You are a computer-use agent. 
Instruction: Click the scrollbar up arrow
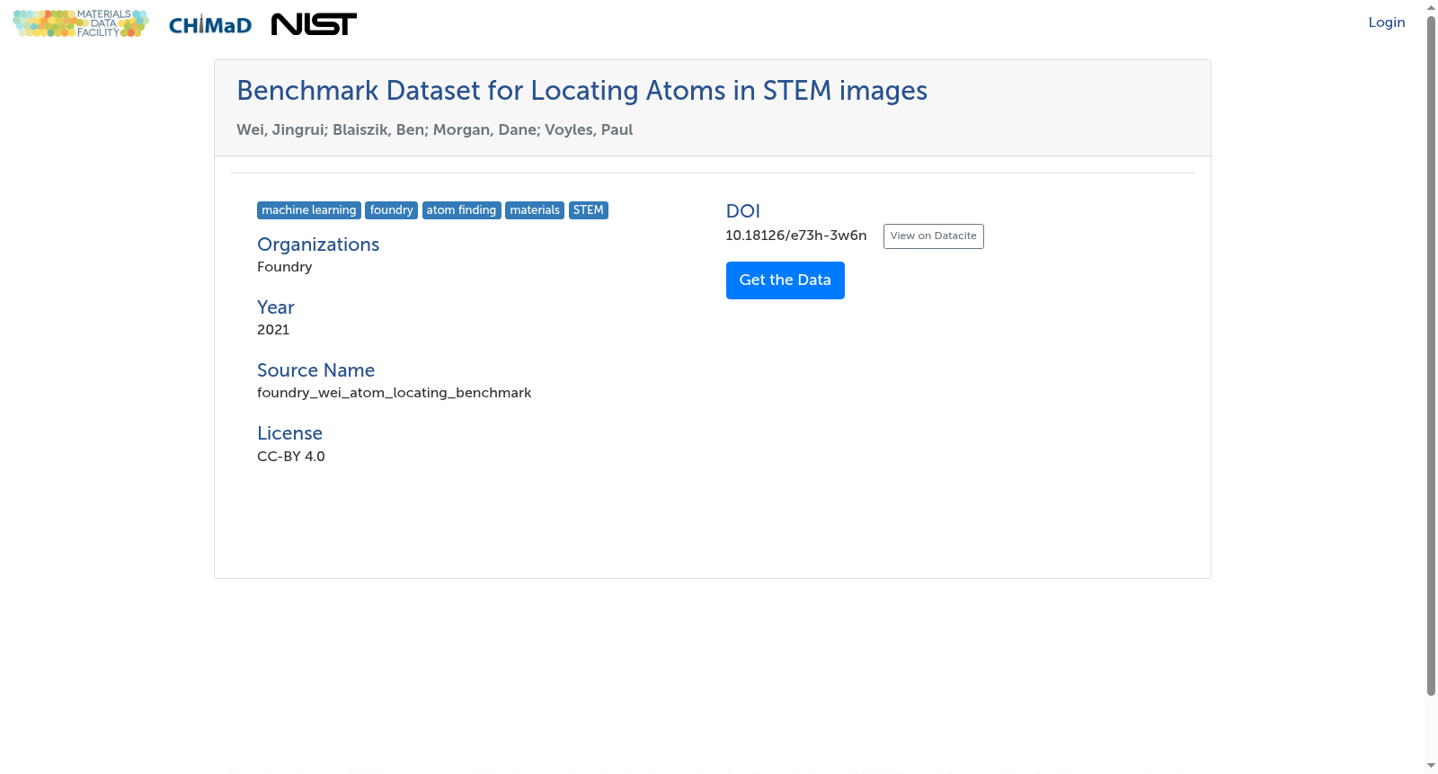click(x=1431, y=7)
